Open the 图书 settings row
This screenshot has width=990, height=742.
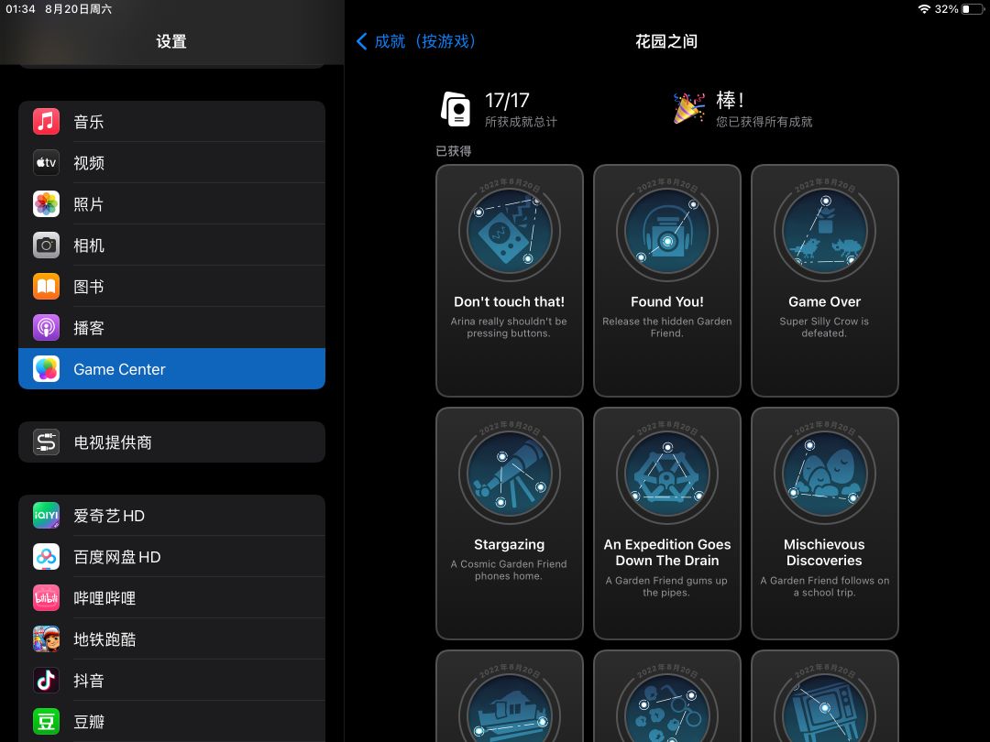(171, 287)
